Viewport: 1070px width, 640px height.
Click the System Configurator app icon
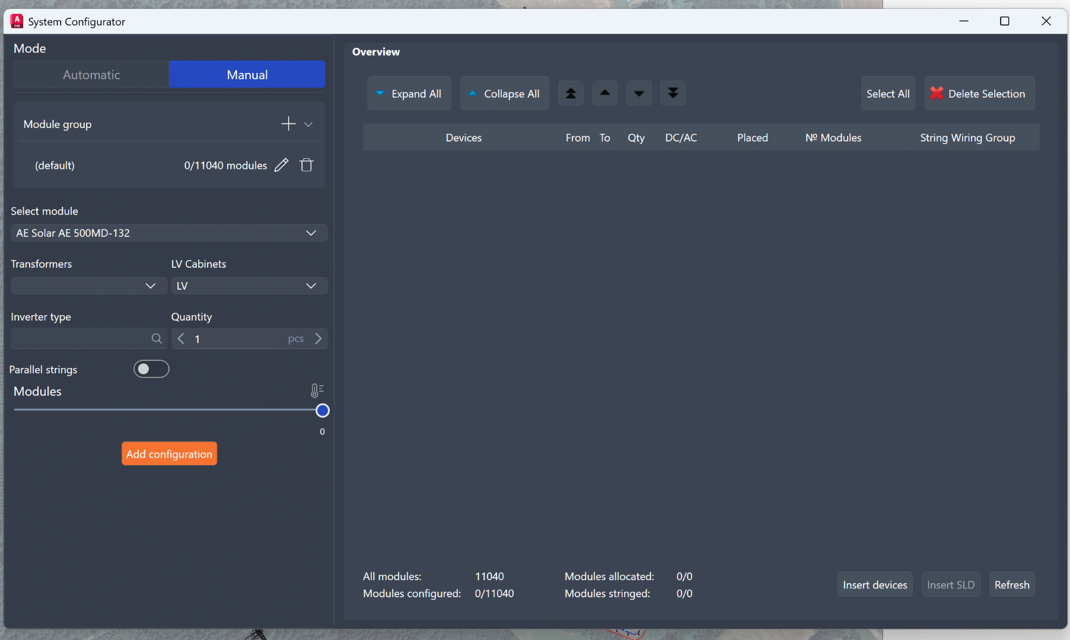tap(17, 21)
